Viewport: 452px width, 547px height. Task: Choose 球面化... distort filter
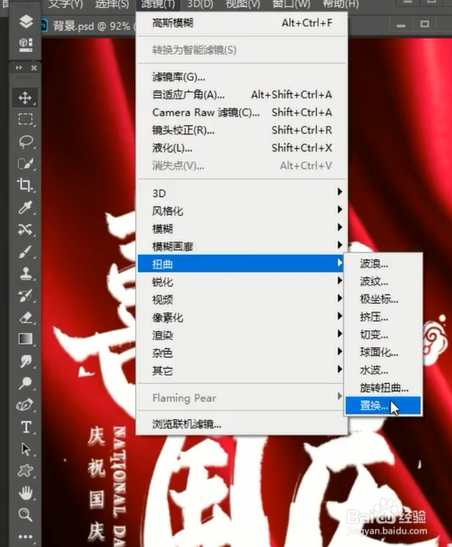[383, 353]
